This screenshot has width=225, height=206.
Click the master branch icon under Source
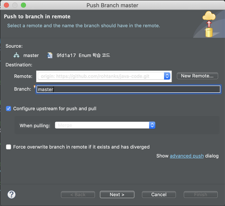tap(16, 55)
